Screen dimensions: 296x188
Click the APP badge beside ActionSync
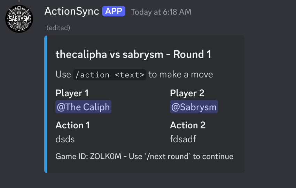pyautogui.click(x=114, y=11)
